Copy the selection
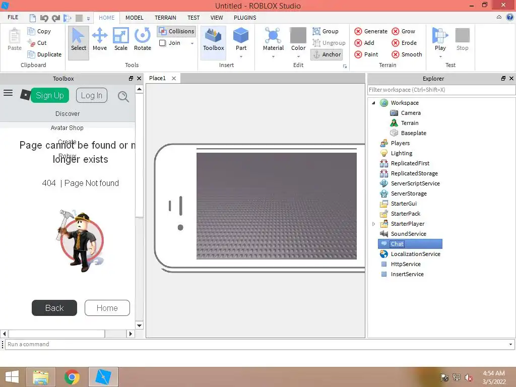Image resolution: width=516 pixels, height=387 pixels. pos(39,31)
